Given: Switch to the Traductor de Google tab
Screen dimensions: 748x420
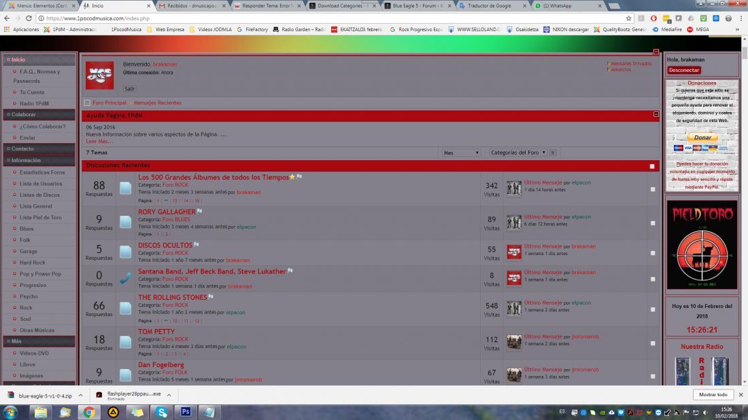Looking at the screenshot, I should [492, 5].
